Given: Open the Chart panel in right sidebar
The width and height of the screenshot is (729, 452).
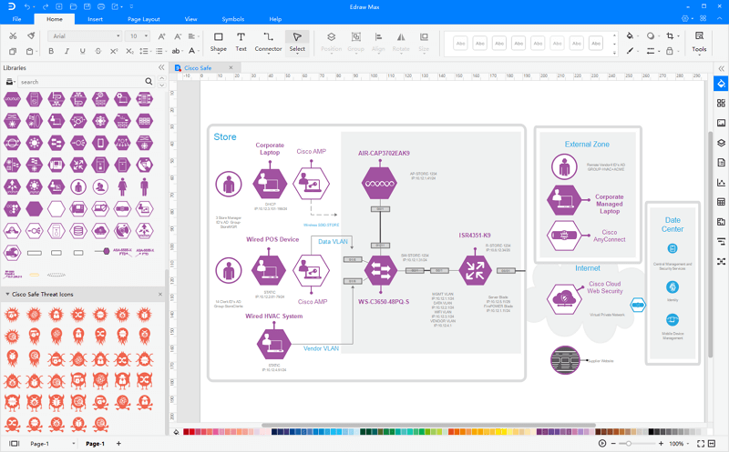Looking at the screenshot, I should coord(721,183).
